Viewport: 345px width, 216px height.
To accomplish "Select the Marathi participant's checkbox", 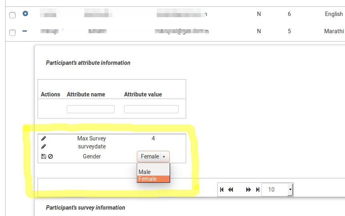I will coord(12,32).
